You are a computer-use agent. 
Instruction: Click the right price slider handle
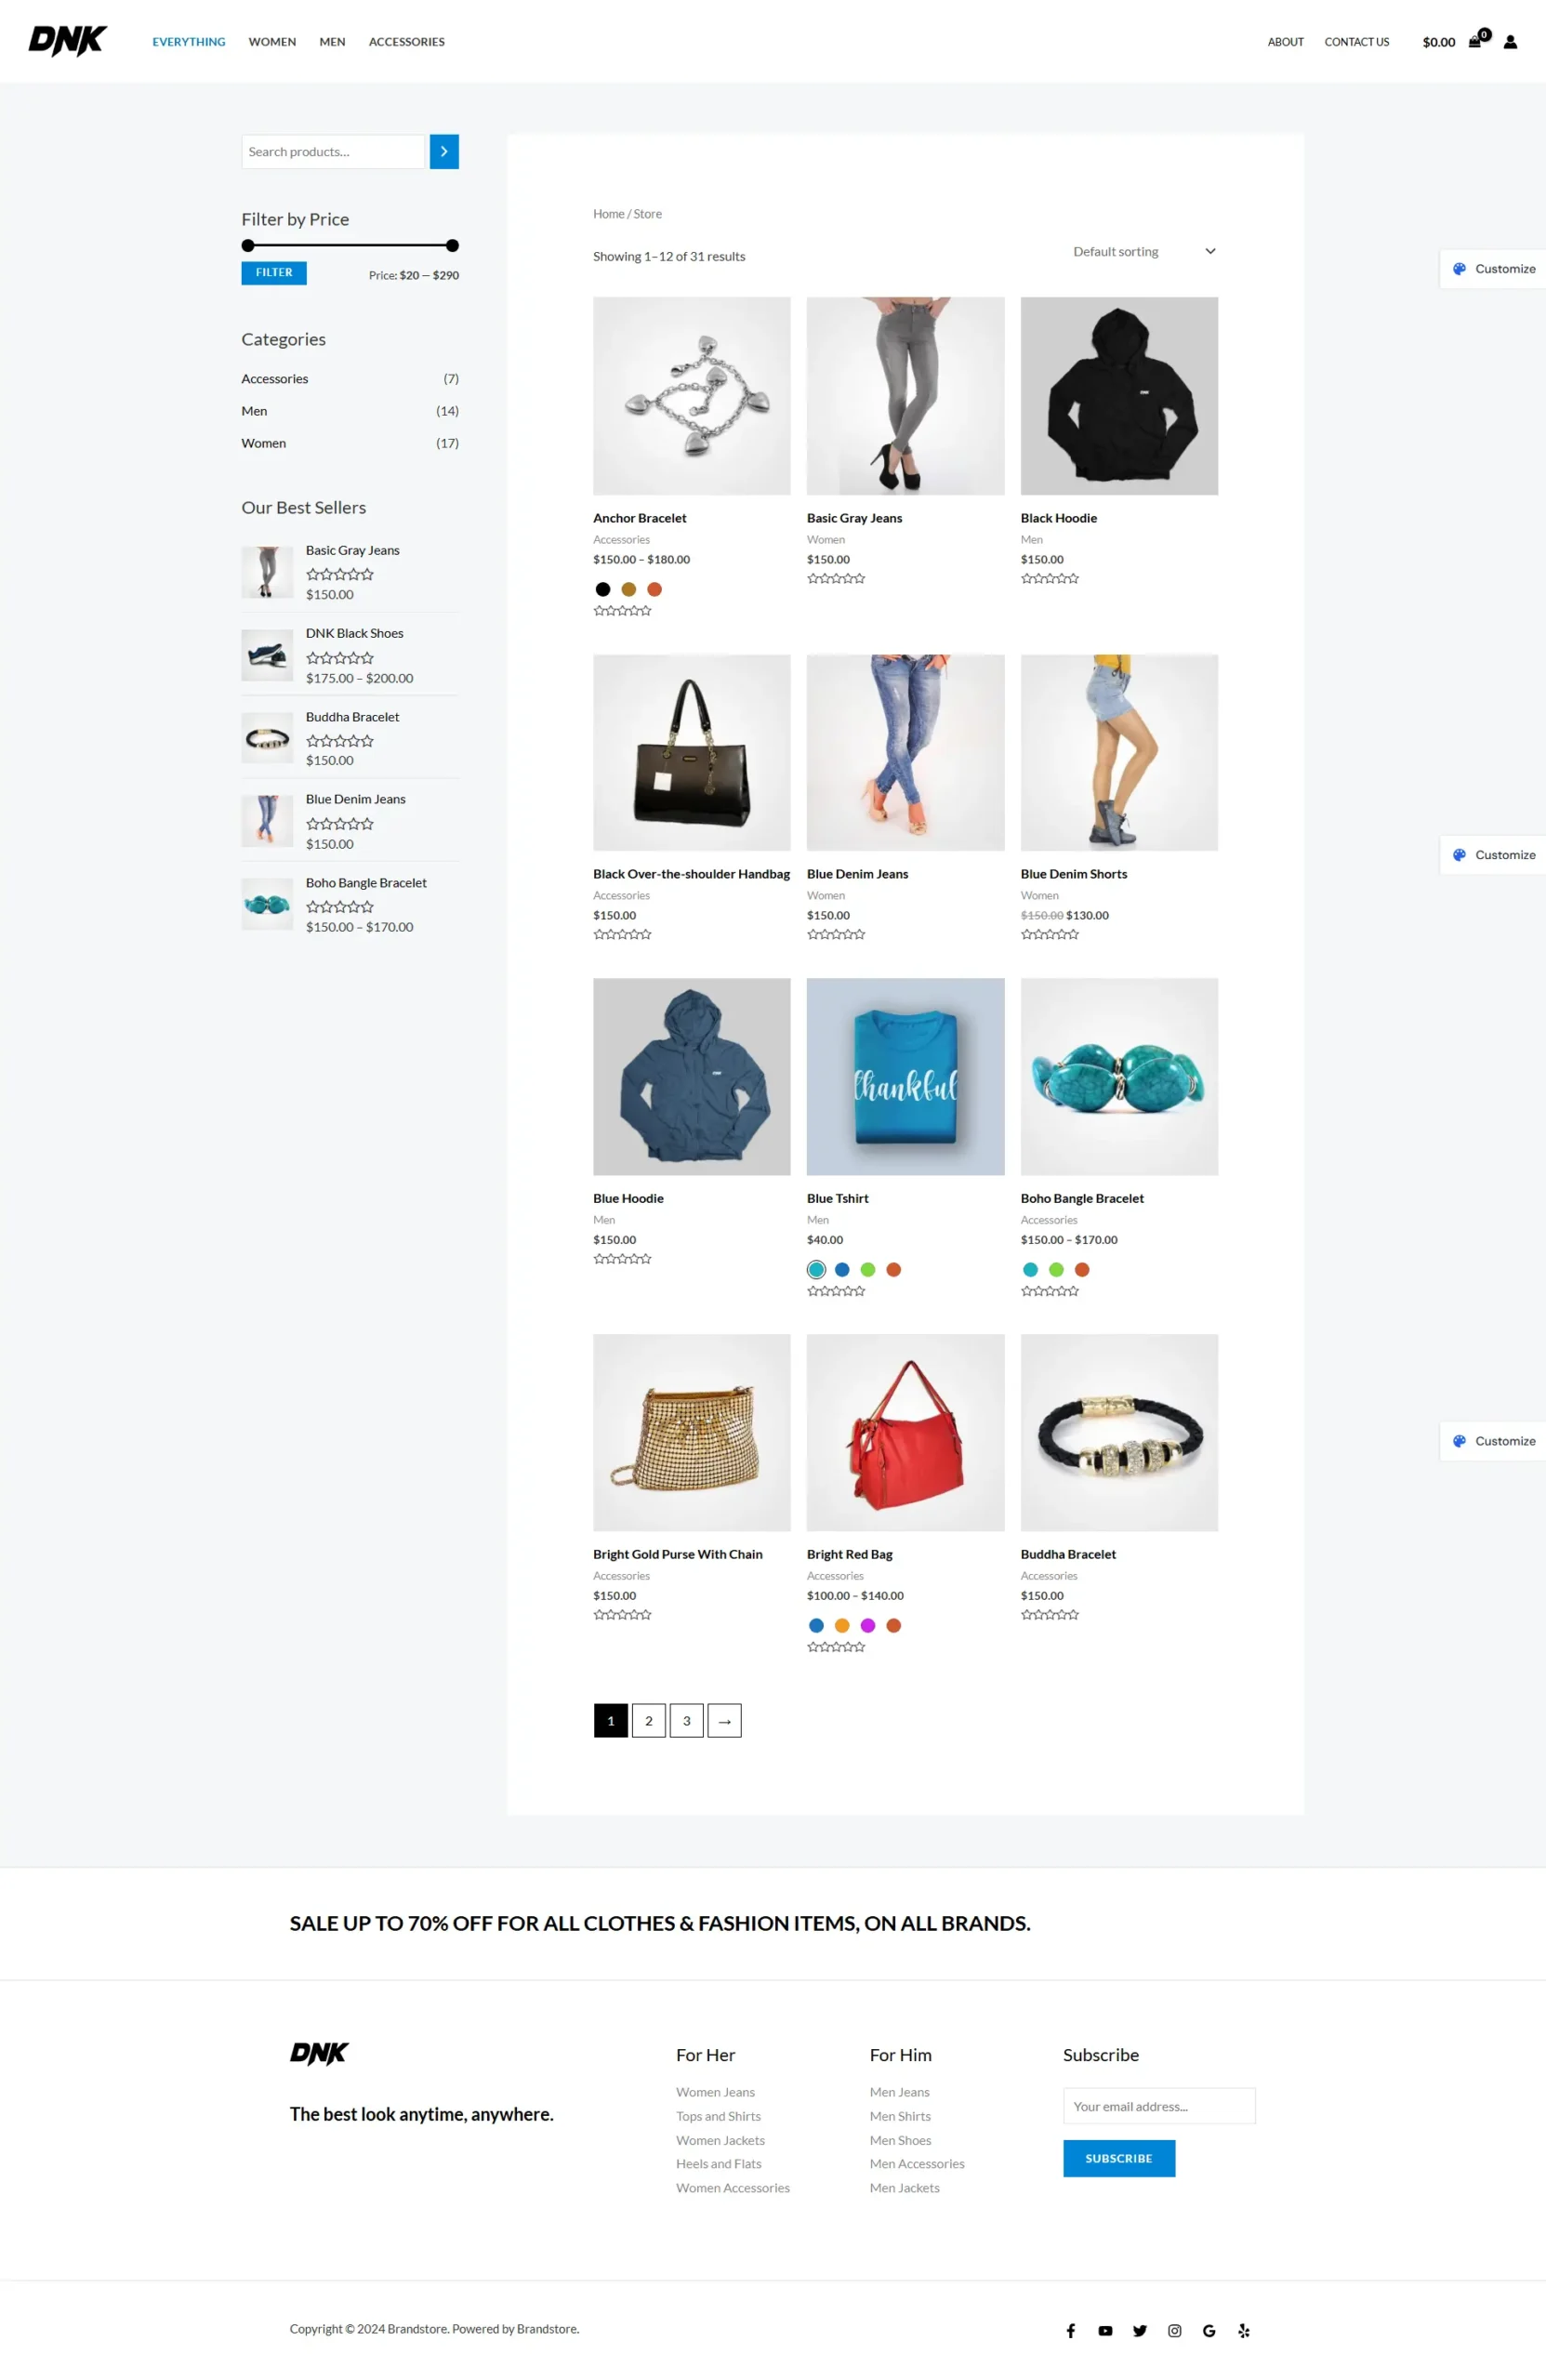click(x=453, y=246)
